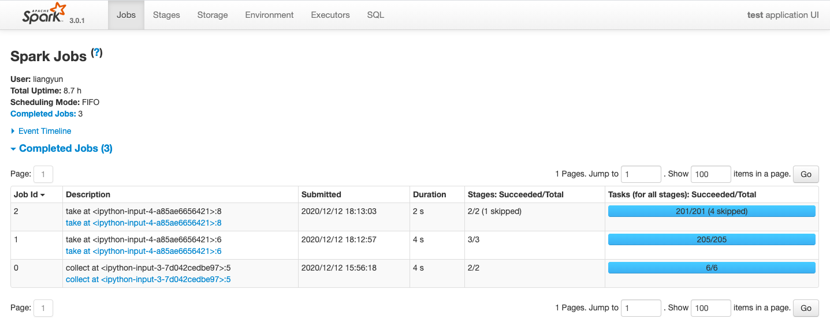
Task: Focus the top Jump to page field
Action: (x=641, y=174)
